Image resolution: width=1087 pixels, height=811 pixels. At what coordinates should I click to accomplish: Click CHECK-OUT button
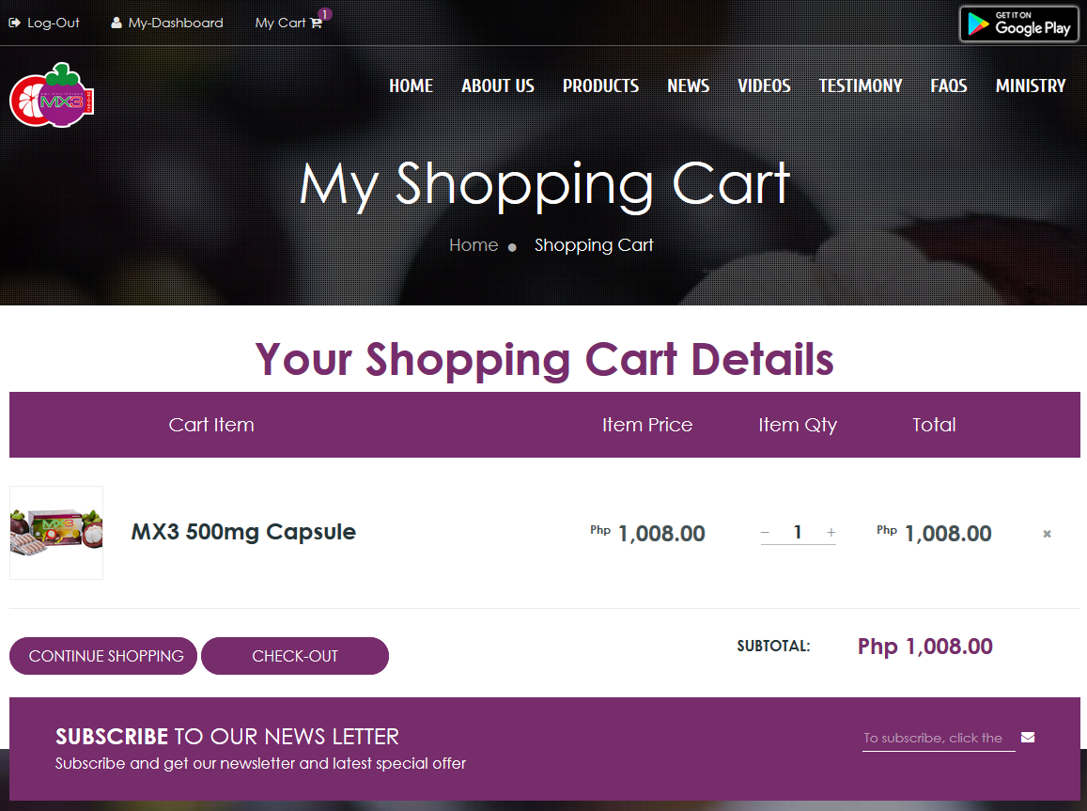coord(295,656)
